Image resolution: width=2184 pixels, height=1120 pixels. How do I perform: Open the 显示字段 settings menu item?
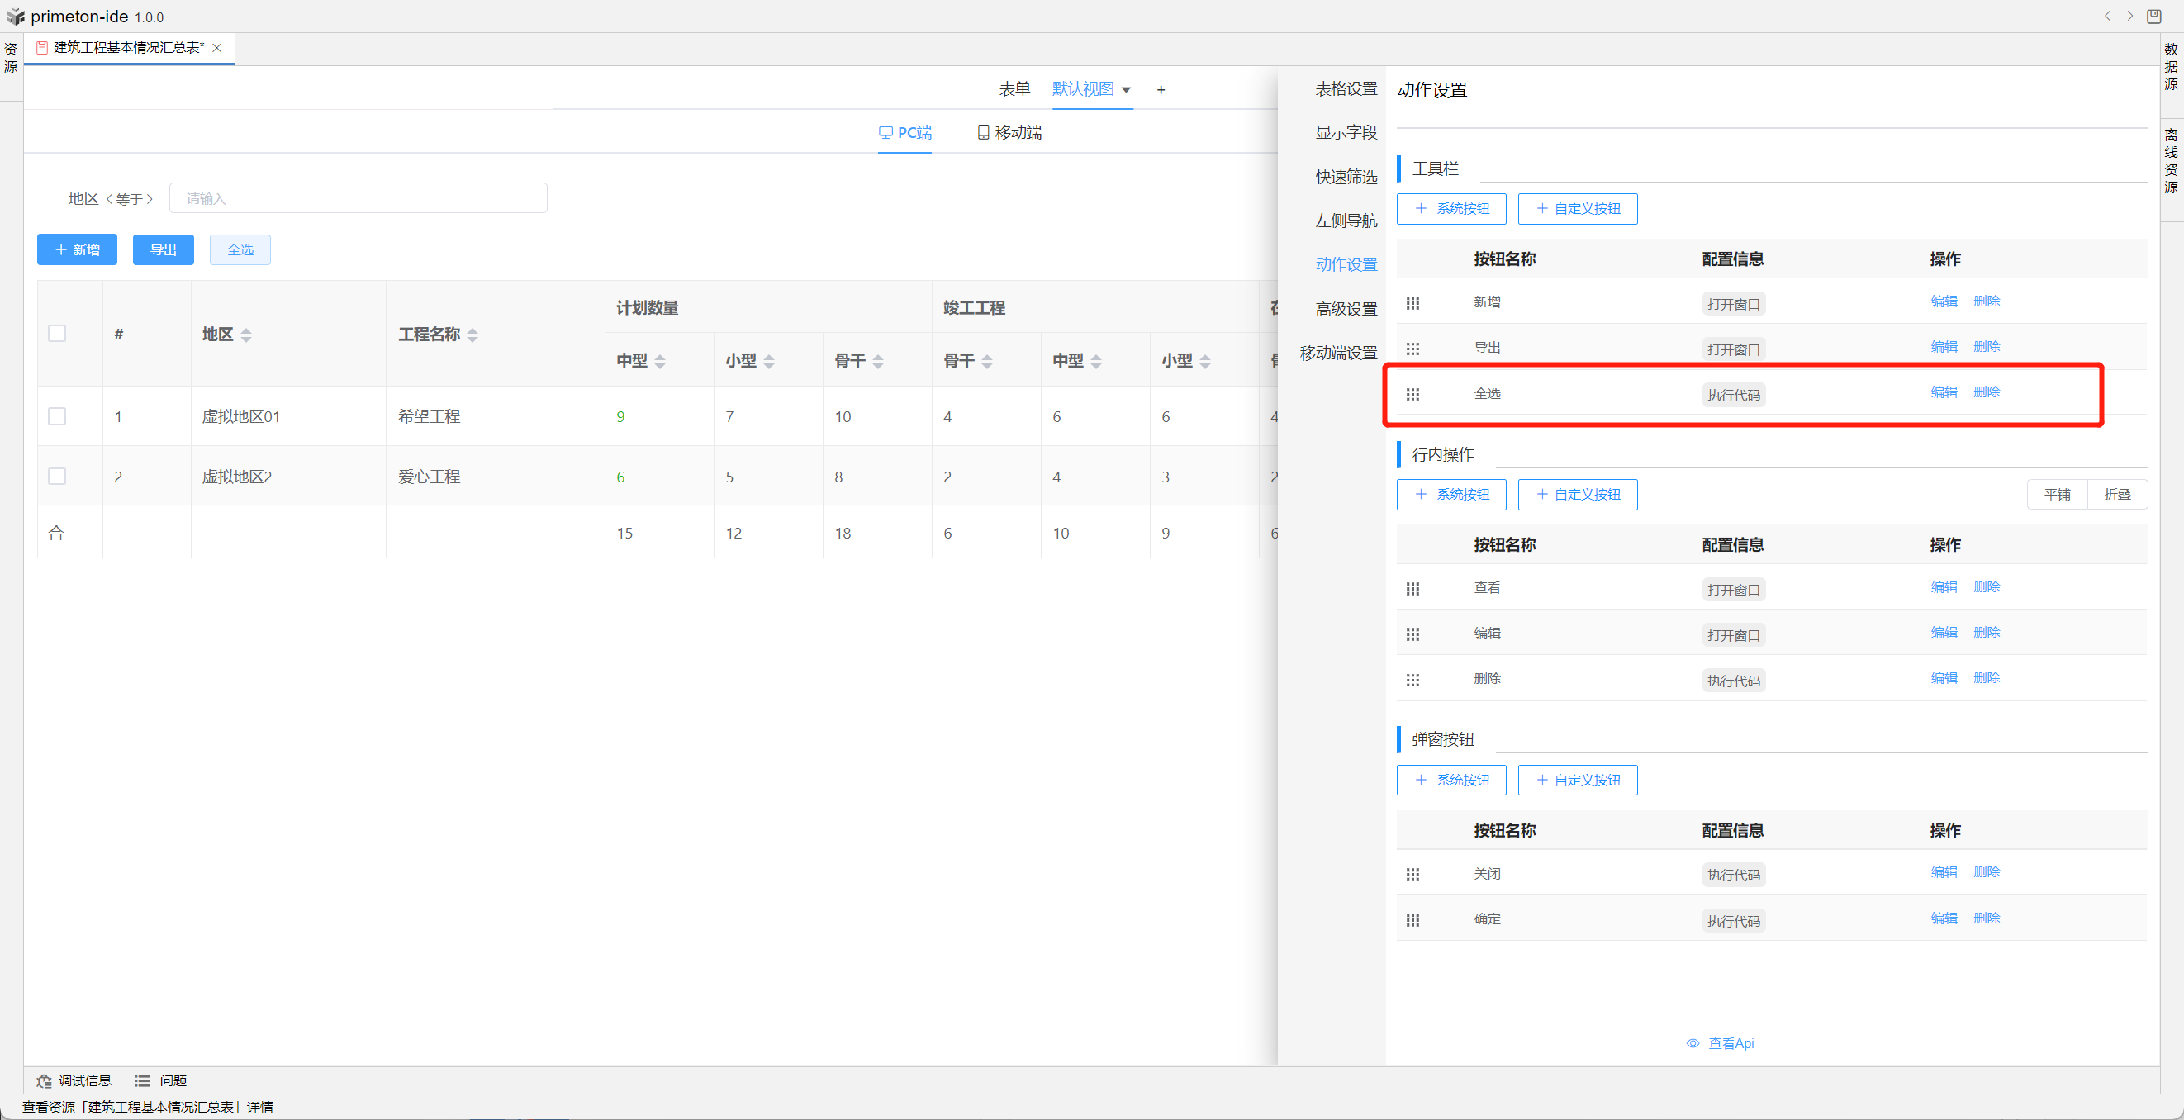[1346, 133]
